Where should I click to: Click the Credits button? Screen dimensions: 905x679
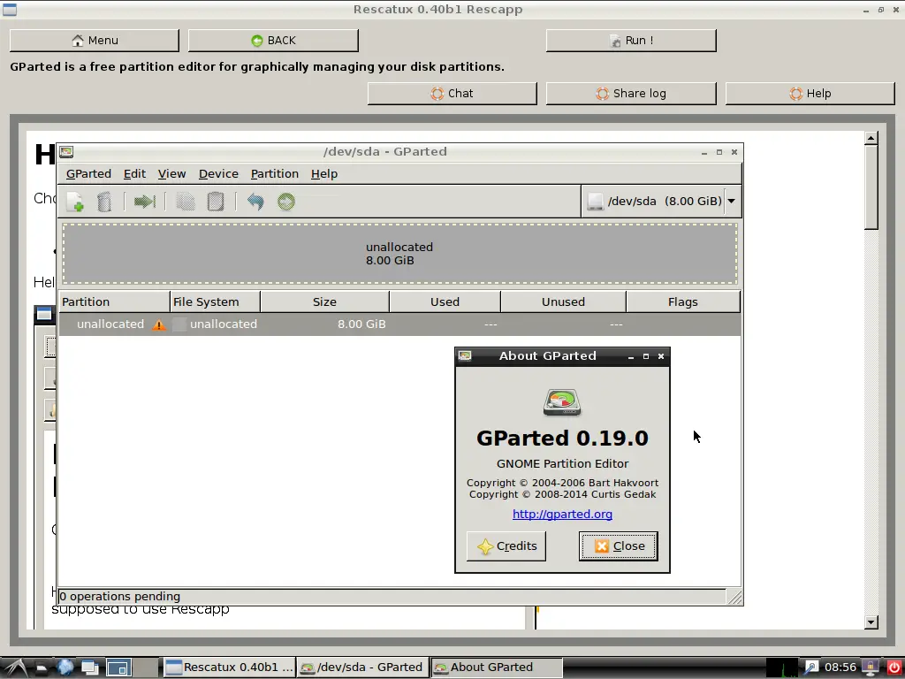pyautogui.click(x=506, y=546)
